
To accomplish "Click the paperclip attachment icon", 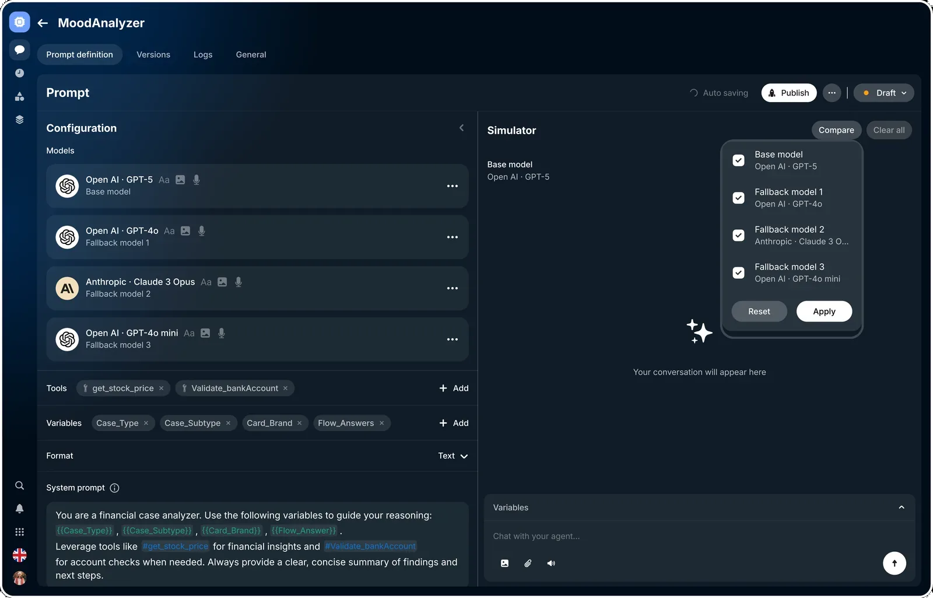I will [528, 563].
